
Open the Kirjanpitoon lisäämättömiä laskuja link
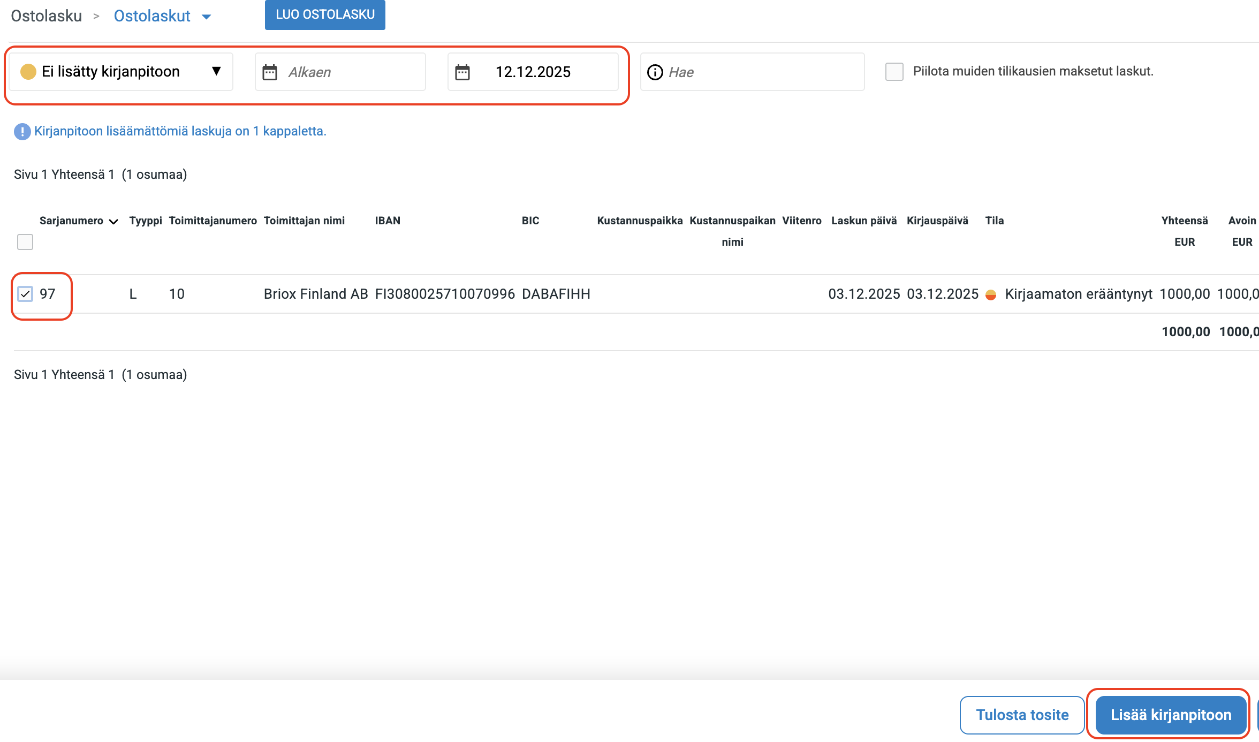(x=180, y=131)
